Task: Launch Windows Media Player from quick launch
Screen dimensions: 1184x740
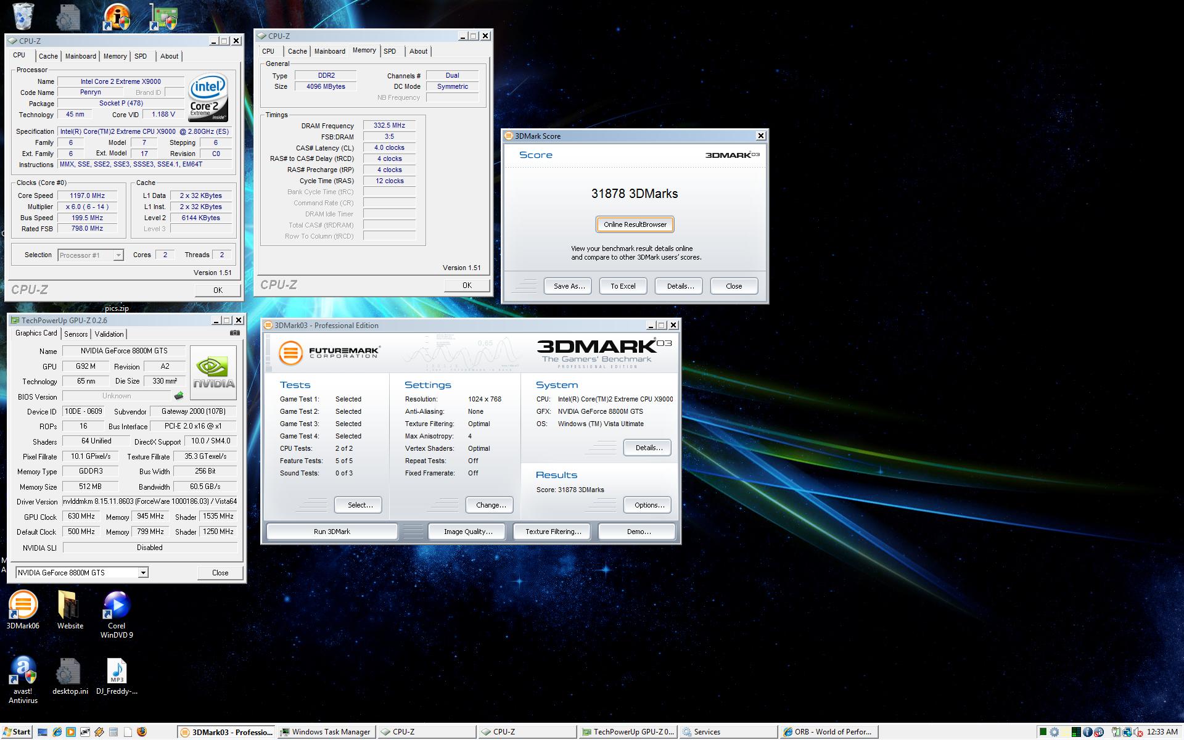Action: [71, 732]
